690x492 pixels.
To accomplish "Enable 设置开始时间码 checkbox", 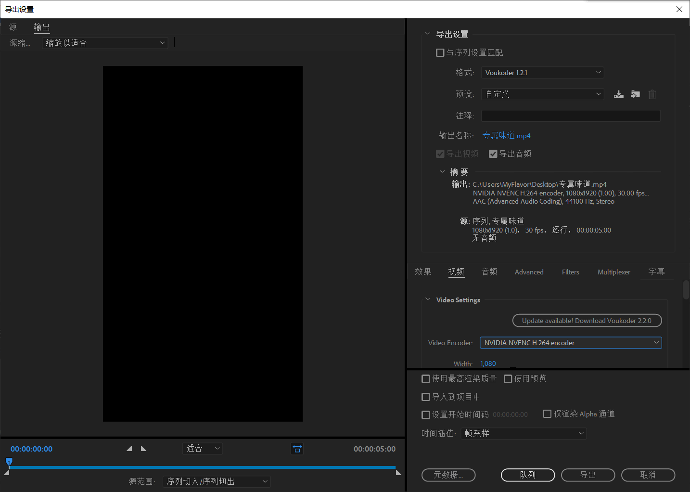I will 425,415.
